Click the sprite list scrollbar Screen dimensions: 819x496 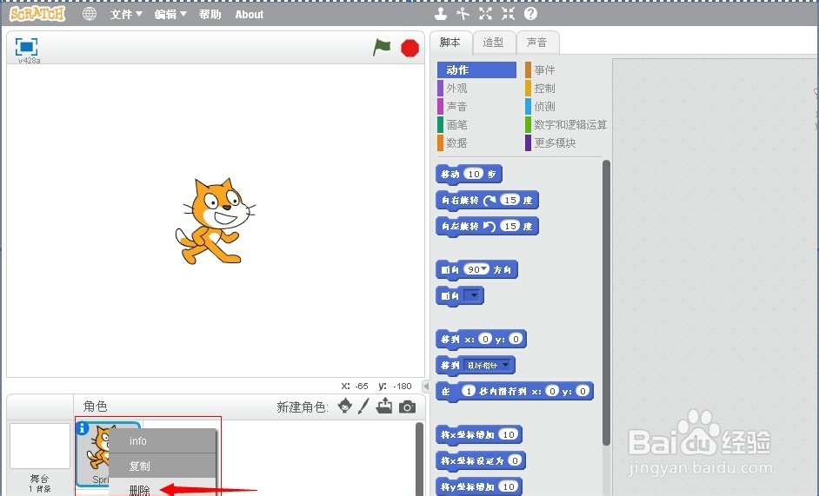[x=419, y=460]
